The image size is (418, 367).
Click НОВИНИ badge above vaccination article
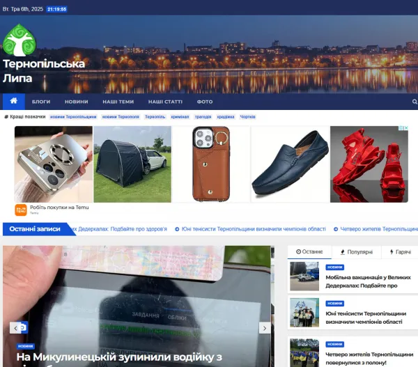pyautogui.click(x=335, y=267)
